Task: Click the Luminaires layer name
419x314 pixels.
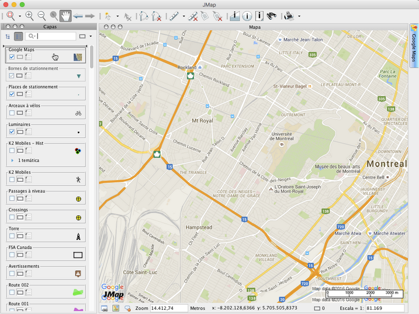Action: [19, 124]
